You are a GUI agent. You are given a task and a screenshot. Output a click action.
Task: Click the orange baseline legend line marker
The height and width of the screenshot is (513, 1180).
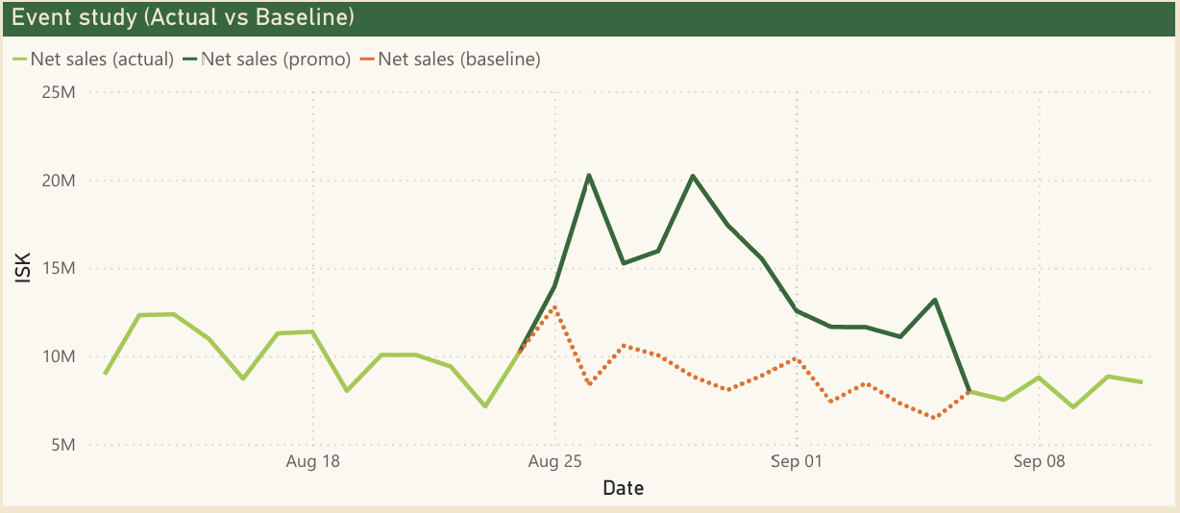click(x=367, y=60)
